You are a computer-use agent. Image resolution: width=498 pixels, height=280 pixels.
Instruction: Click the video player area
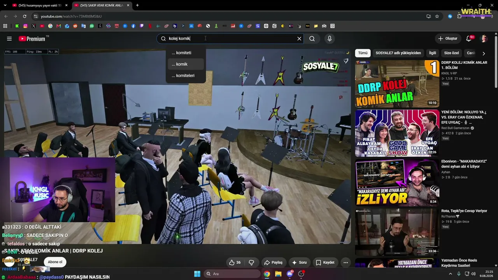[177, 146]
